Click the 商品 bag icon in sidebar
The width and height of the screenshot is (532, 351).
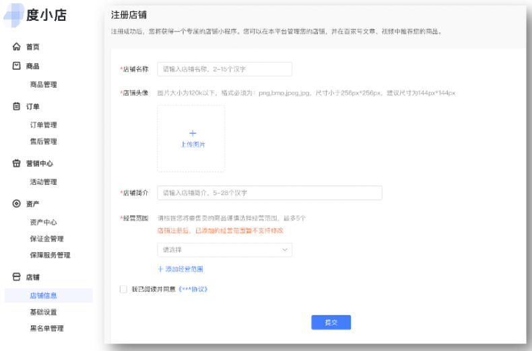click(17, 66)
